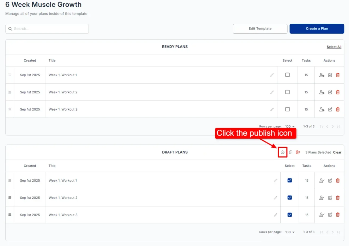Click the bulk duplicate icon in Draft Plans header

coord(291,152)
